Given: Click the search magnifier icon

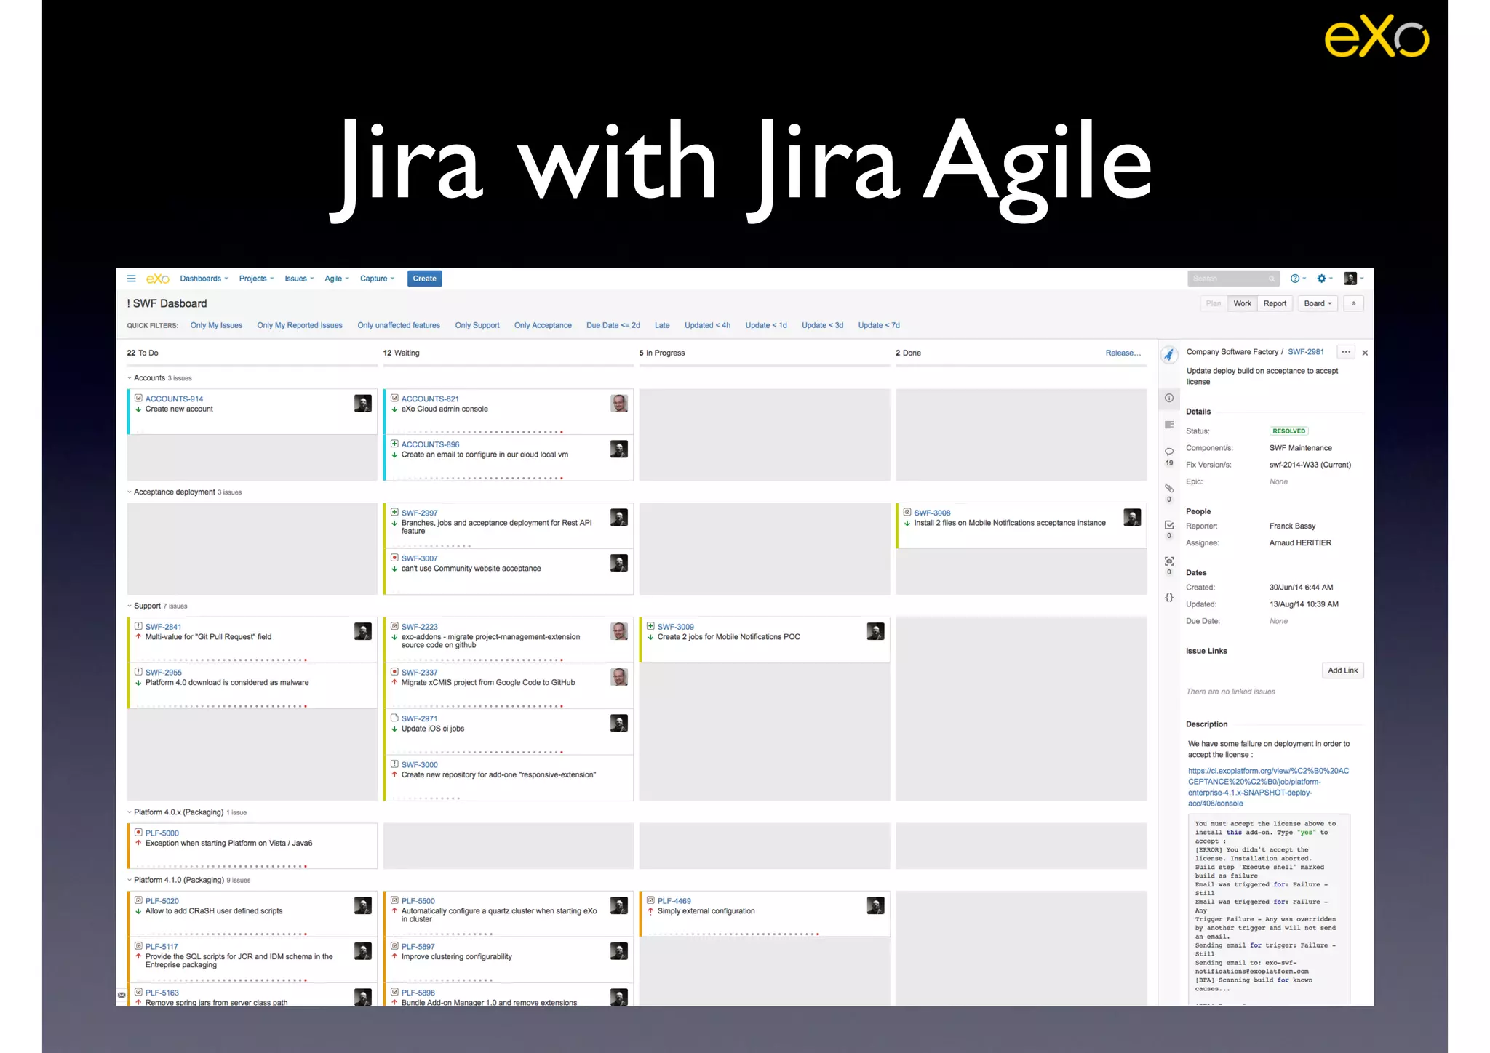Looking at the screenshot, I should coord(1271,279).
